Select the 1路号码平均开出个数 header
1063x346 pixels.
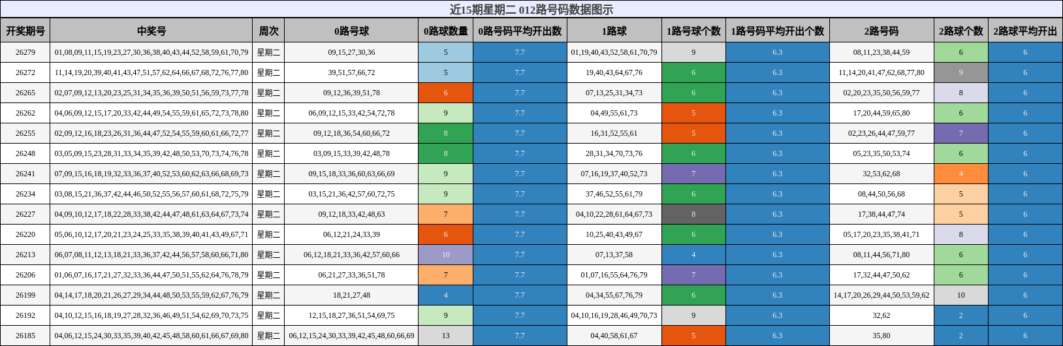point(777,31)
